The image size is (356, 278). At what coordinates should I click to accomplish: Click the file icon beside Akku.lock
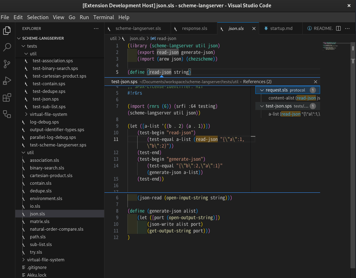click(24, 275)
